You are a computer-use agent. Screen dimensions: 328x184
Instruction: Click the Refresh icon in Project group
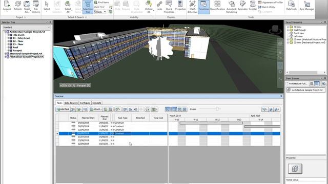[18, 6]
